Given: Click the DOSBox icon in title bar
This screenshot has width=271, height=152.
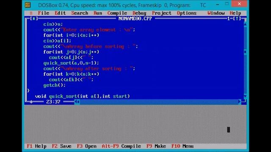Looking at the screenshot, I should coord(28,5).
